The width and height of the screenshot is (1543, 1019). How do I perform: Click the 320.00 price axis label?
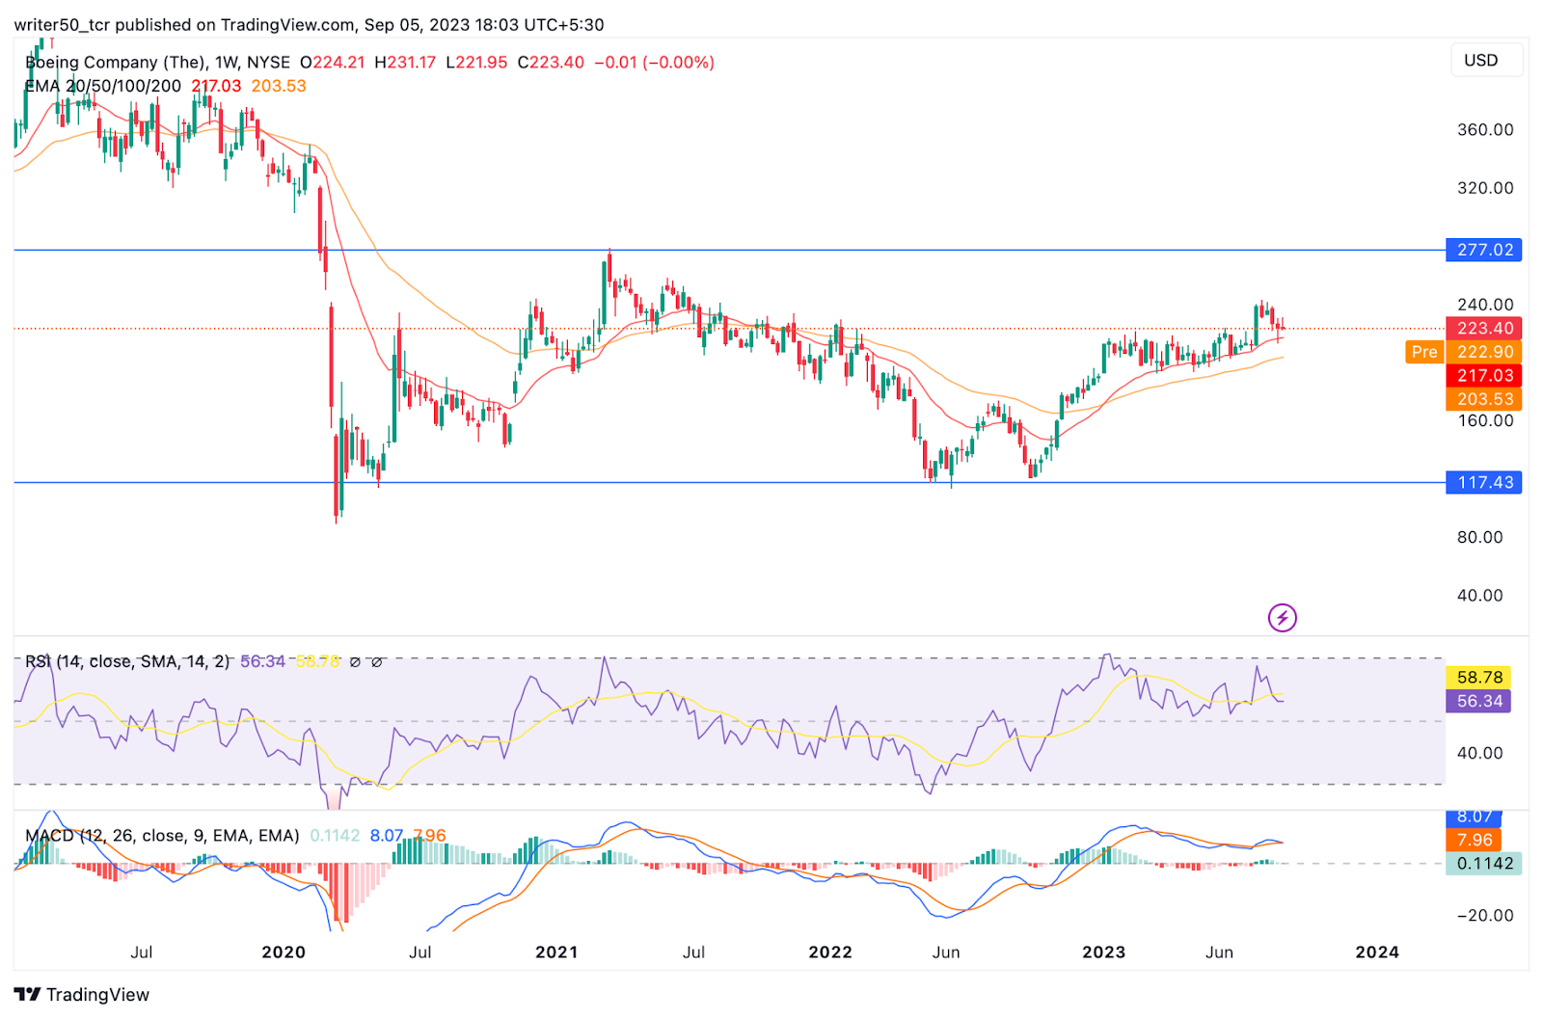(x=1485, y=188)
